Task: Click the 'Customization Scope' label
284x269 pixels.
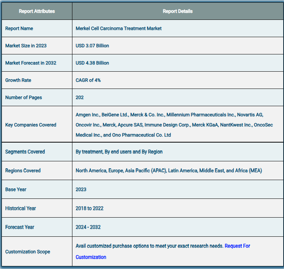Action: (x=27, y=252)
